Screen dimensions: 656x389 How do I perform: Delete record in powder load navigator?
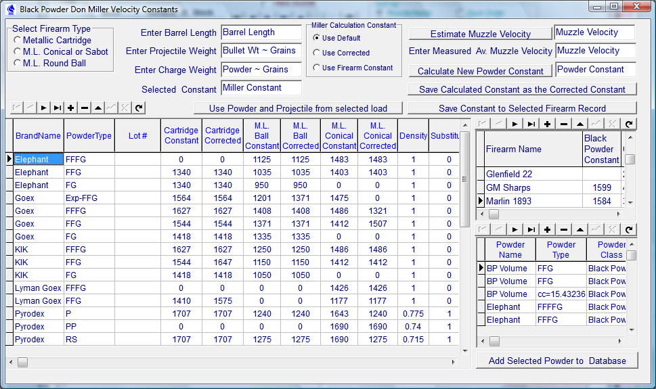[85, 108]
